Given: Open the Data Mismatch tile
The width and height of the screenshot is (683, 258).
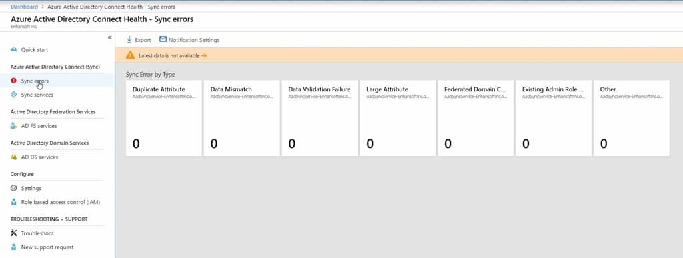Looking at the screenshot, I should (241, 118).
